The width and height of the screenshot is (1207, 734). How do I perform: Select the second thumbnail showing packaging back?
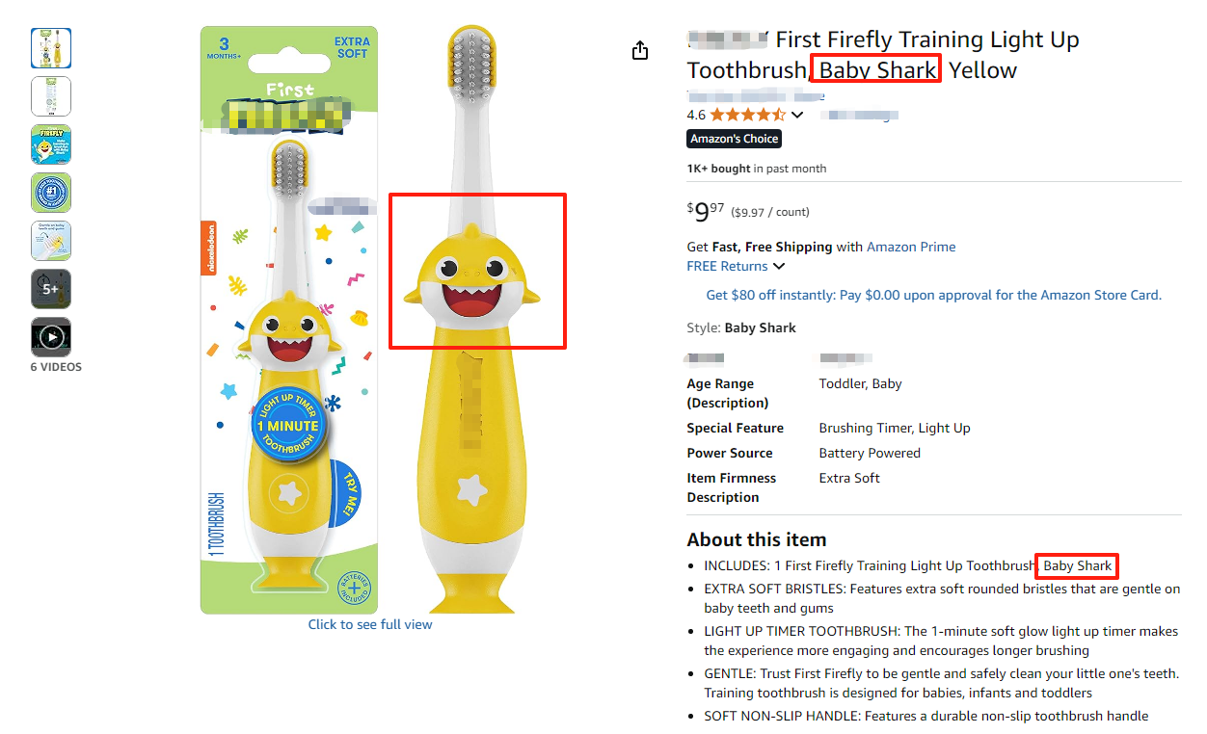(51, 96)
